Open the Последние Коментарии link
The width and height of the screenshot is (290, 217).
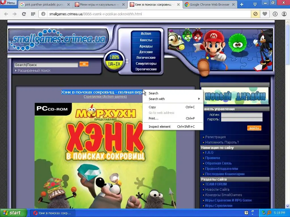[x=225, y=174]
